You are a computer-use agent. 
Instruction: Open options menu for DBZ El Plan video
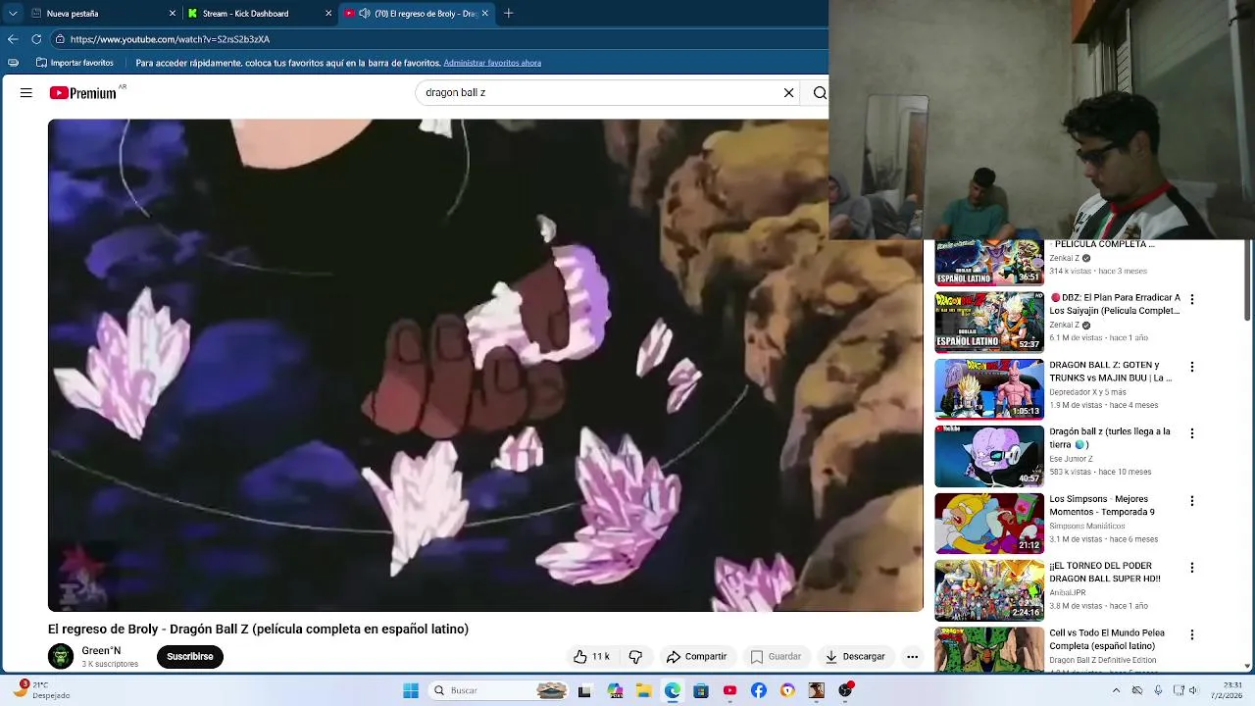1192,299
